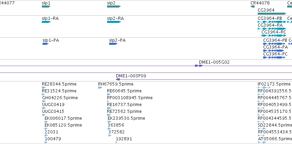Click the RE60645.5prime EST arrow
The image size is (292, 144).
pos(109,94)
